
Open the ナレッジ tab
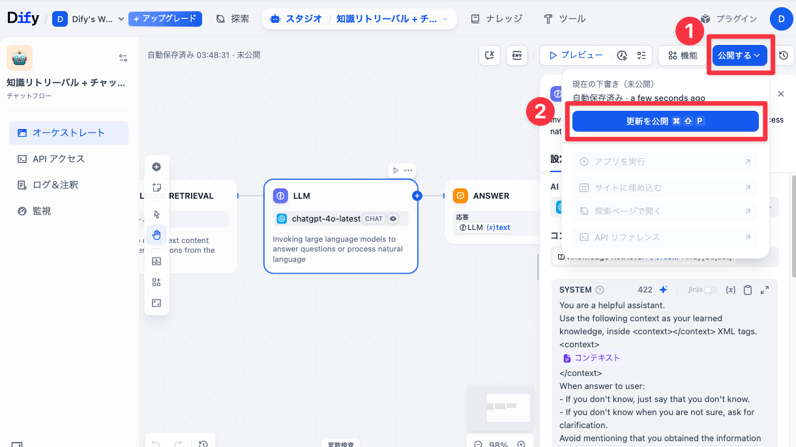click(497, 19)
